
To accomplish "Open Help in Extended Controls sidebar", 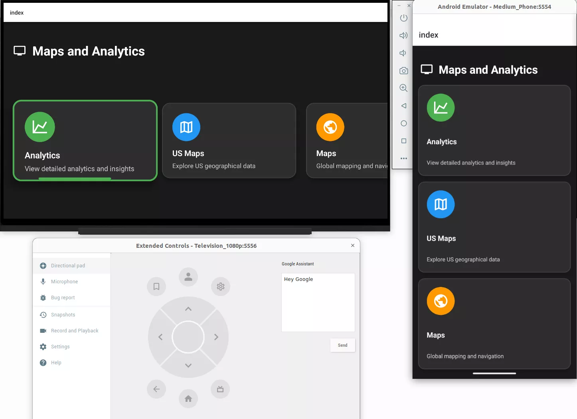I will pyautogui.click(x=55, y=362).
